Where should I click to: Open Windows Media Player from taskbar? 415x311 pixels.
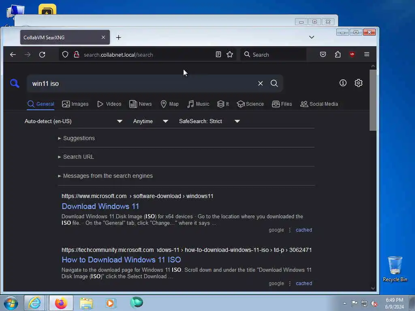point(111,303)
